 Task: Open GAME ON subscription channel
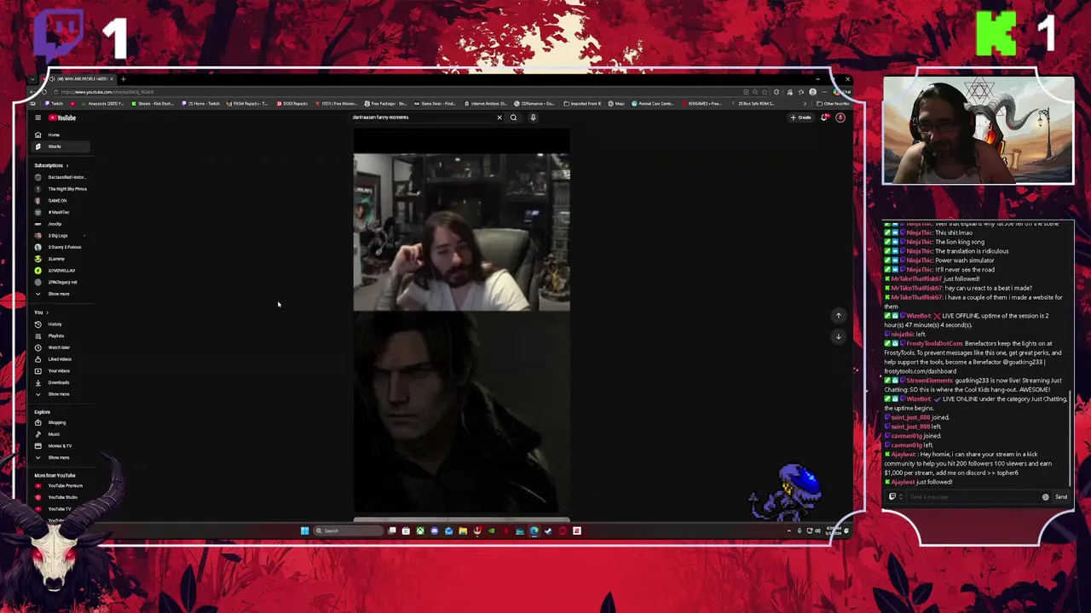coord(61,200)
